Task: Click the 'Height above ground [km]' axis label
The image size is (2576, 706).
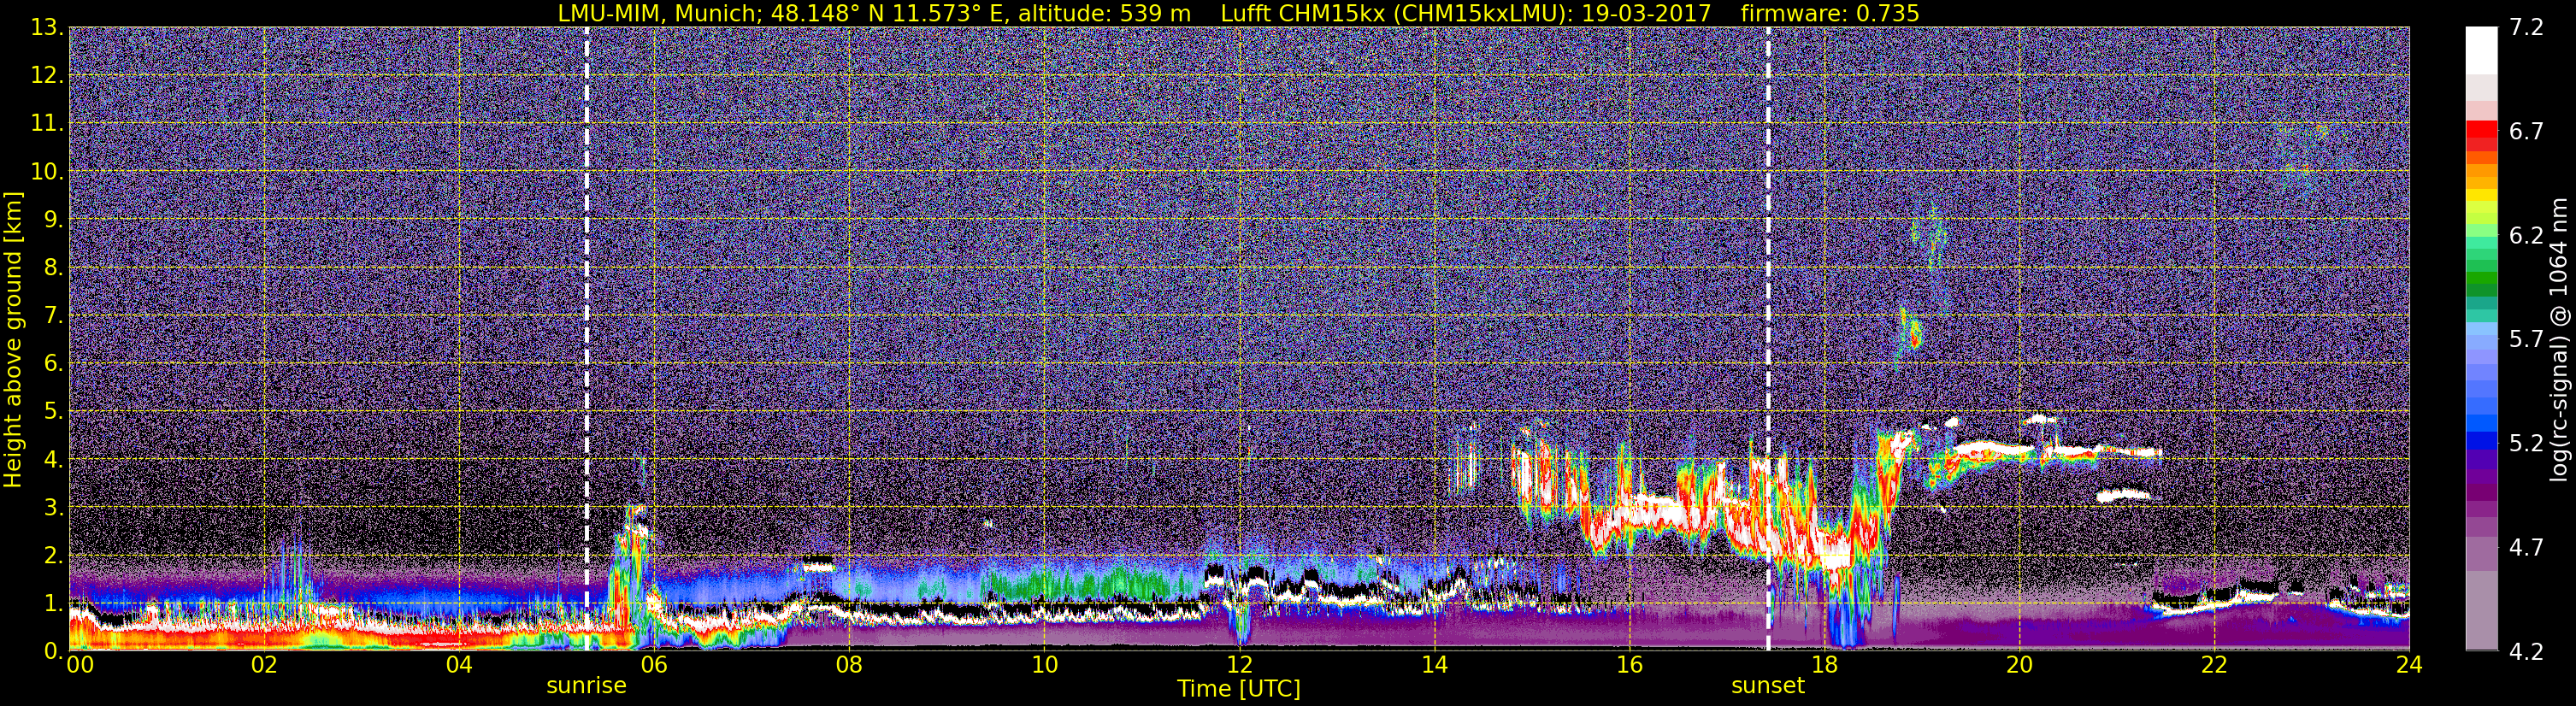Action: (x=13, y=340)
